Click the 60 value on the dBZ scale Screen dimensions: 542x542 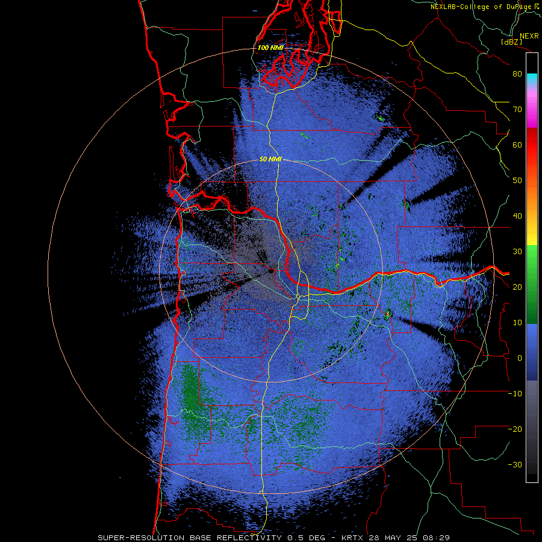[517, 145]
